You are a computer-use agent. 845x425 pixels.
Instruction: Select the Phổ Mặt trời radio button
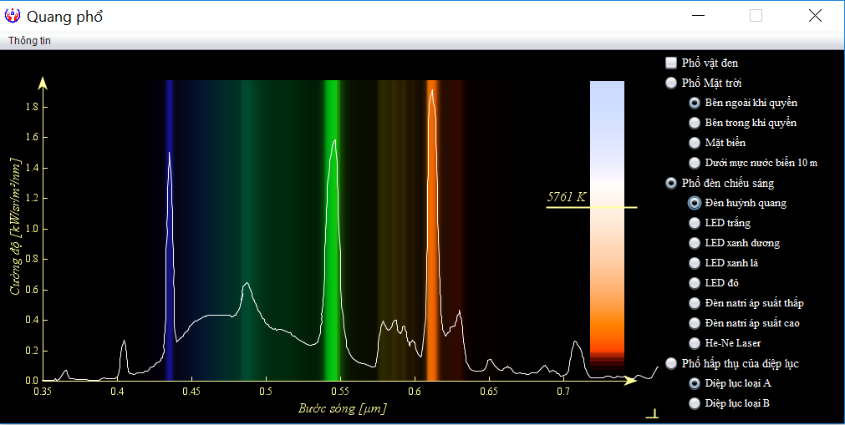coord(671,83)
